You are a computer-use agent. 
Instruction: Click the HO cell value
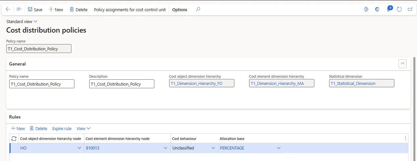[x=23, y=148]
